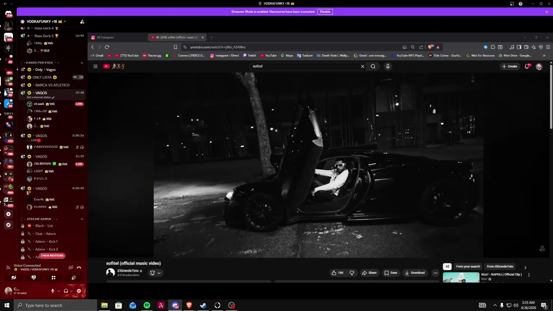Image resolution: width=553 pixels, height=311 pixels.
Task: Expand subscription bell options chevron
Action: coord(159,273)
